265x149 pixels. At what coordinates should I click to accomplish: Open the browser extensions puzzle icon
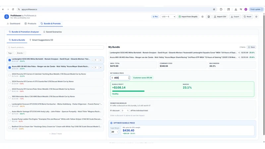[x=221, y=9]
